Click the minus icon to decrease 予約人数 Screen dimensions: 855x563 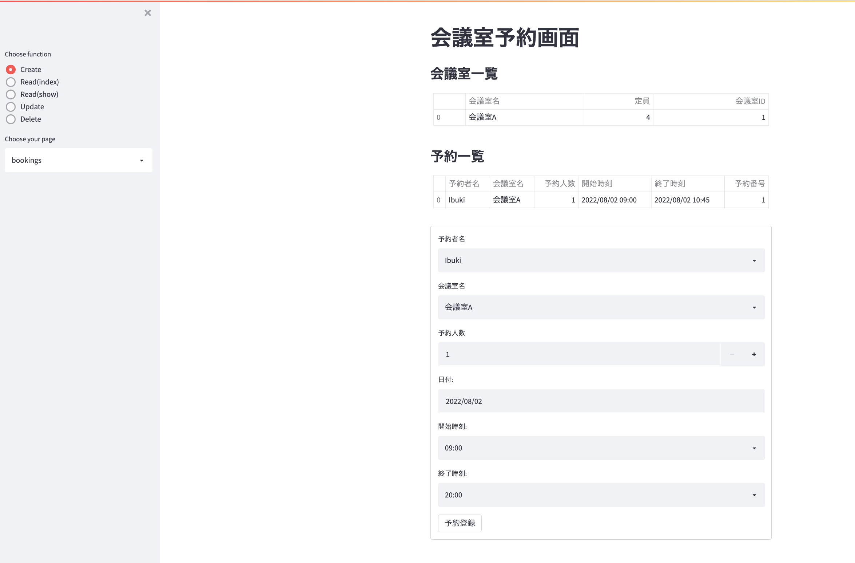click(732, 354)
